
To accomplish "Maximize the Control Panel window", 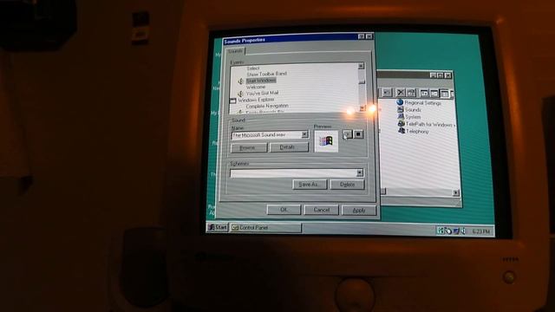I will [440, 75].
